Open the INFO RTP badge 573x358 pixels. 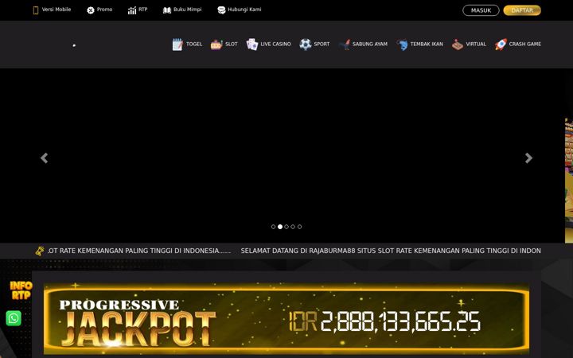click(x=21, y=290)
